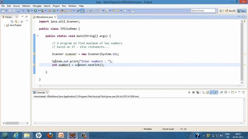The image size is (248, 139).
Task: Click the Next Annotation icon
Action: (100, 11)
